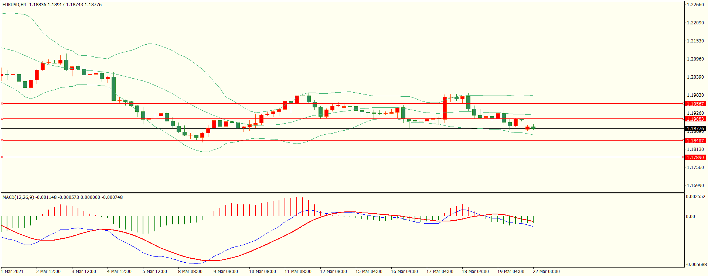Select left handle of the 1.17890 horizontal line

[x=2, y=157]
